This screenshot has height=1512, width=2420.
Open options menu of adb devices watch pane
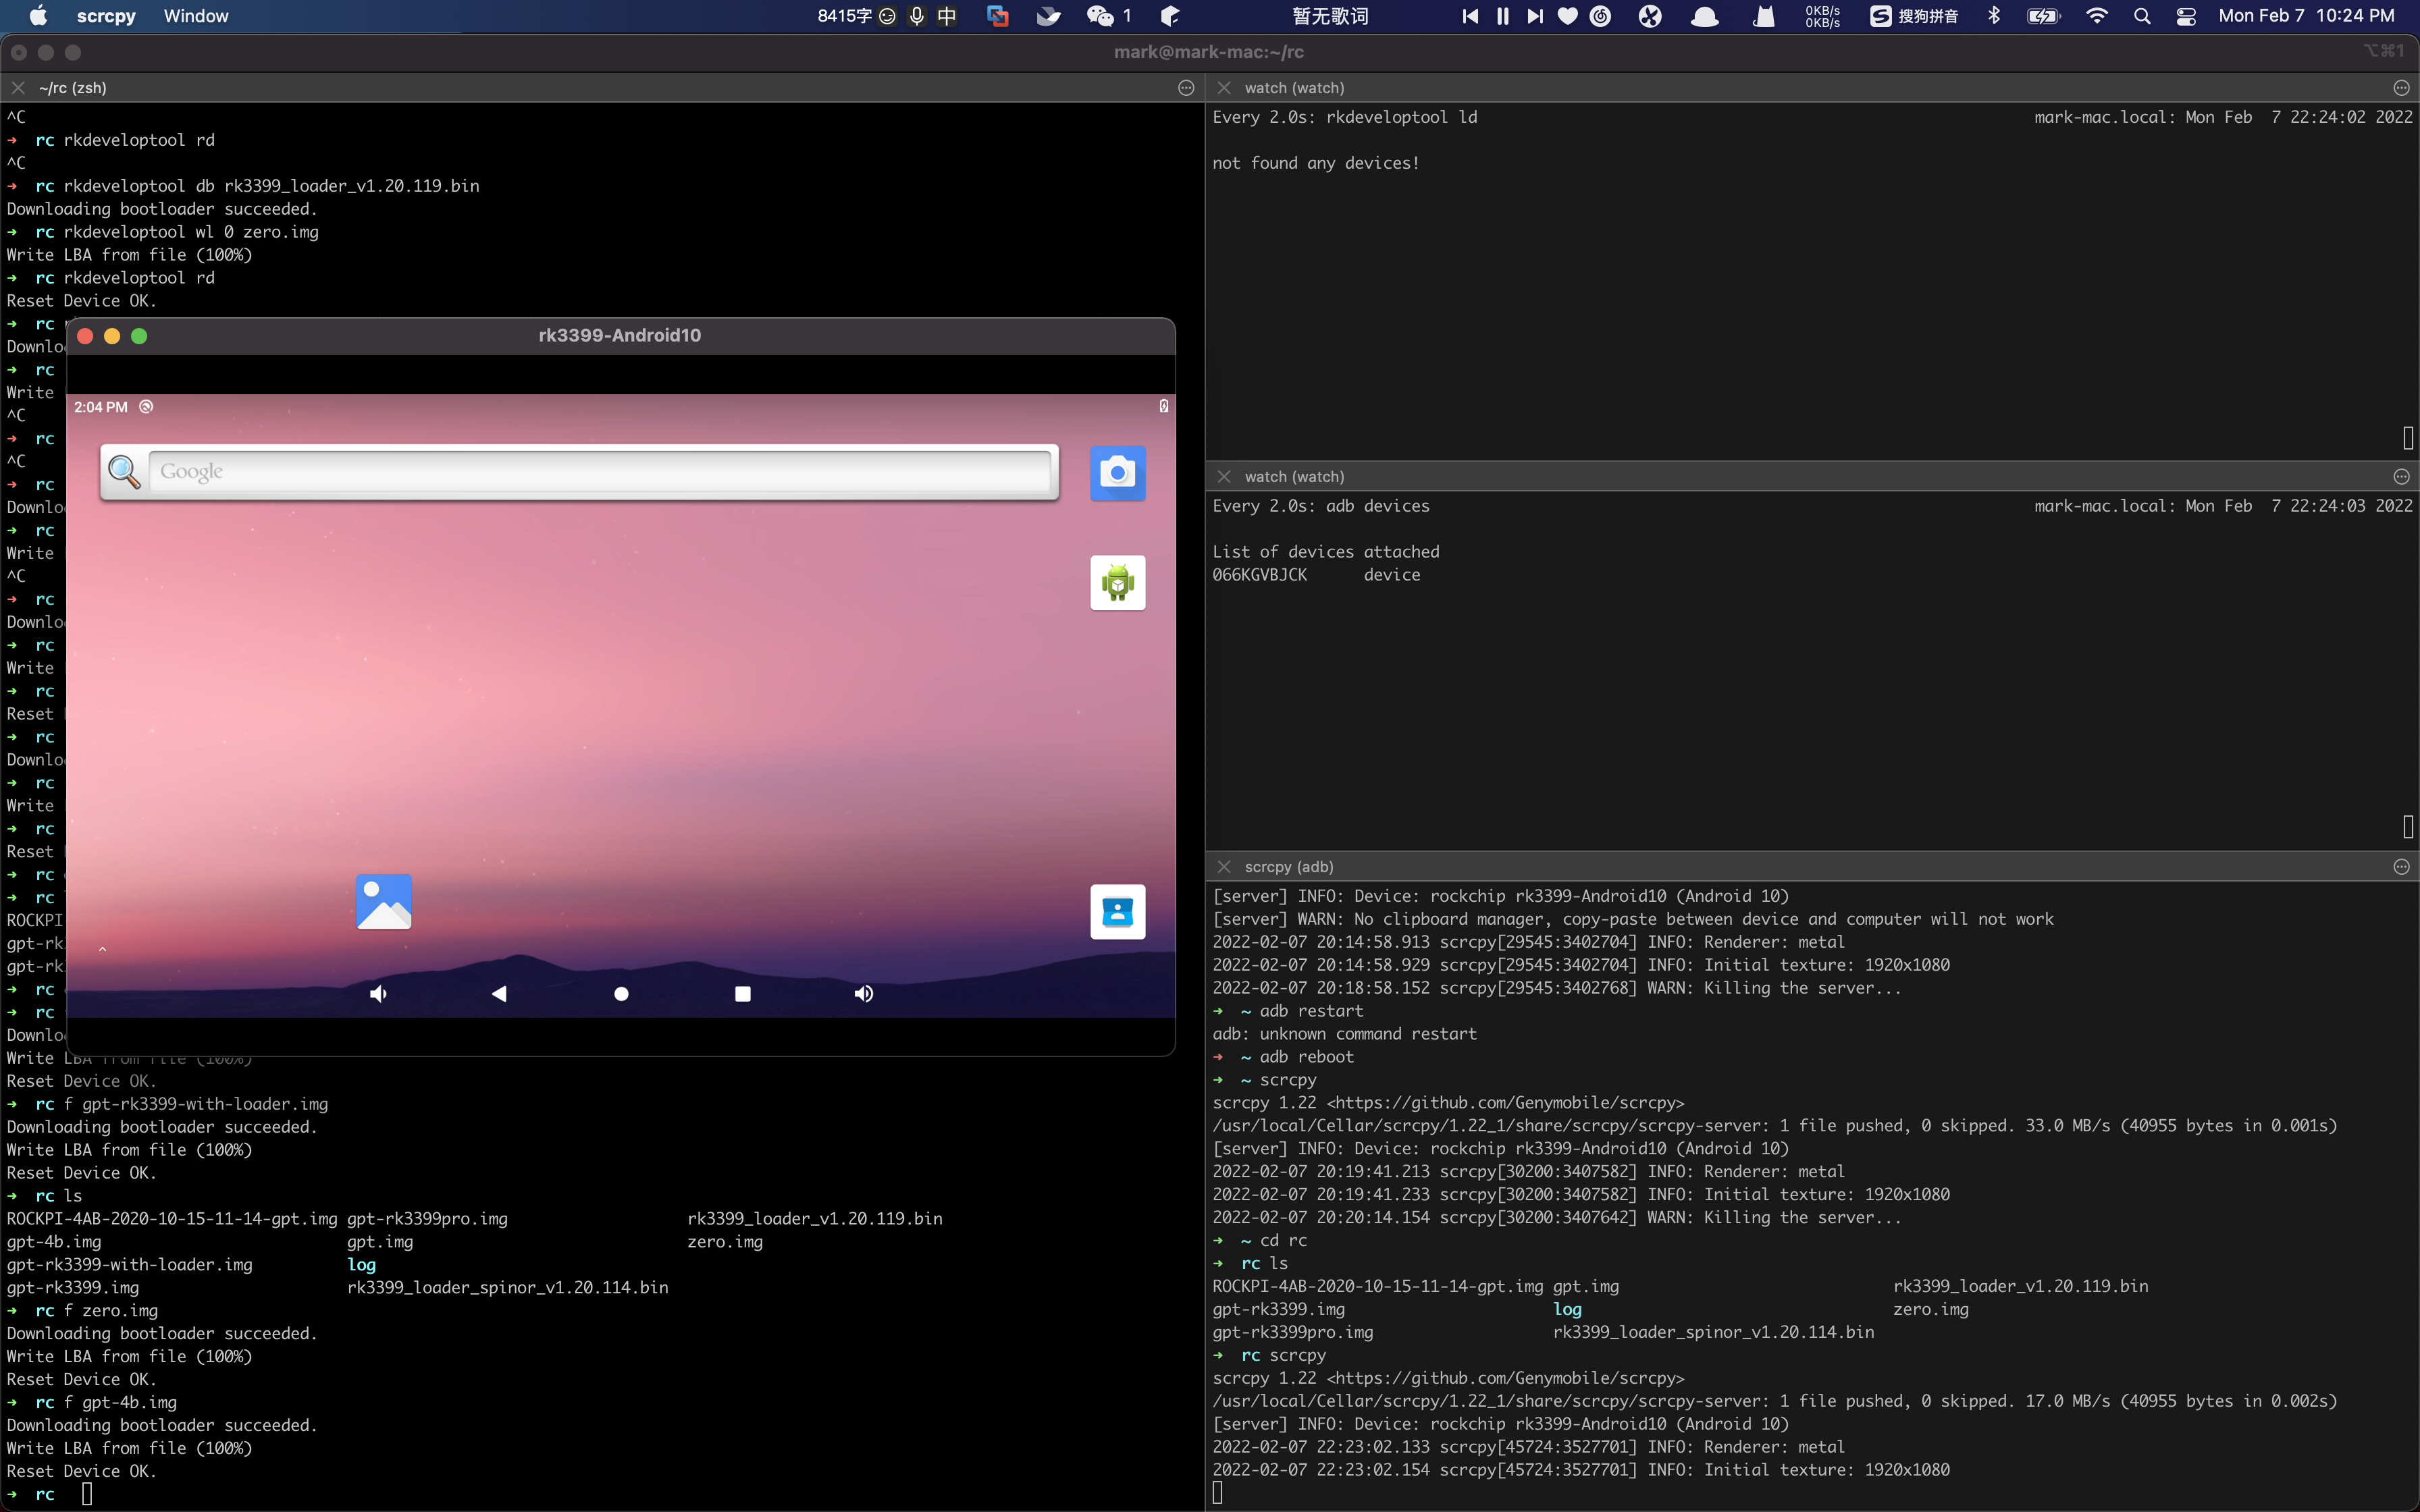point(2402,476)
